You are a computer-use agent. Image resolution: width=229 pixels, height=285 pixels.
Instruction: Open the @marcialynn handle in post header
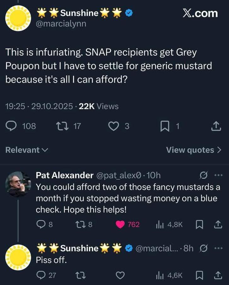62,24
